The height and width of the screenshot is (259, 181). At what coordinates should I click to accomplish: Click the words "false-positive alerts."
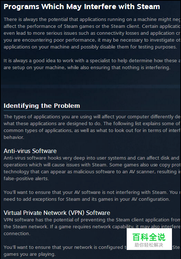click(26, 179)
